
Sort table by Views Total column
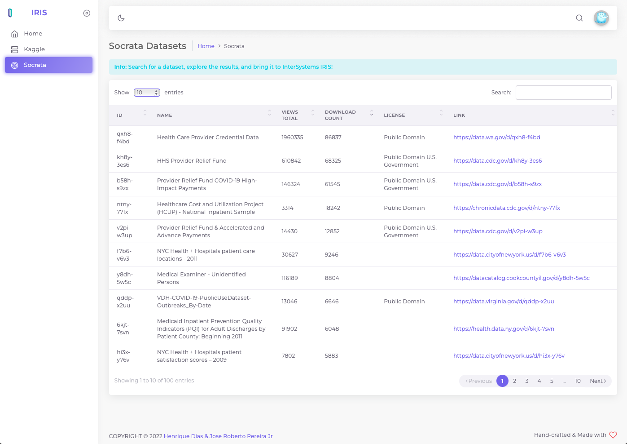coord(296,115)
